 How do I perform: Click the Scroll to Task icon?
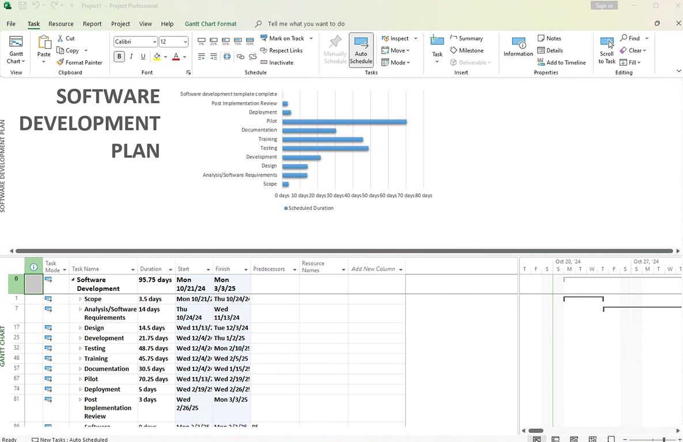coord(606,44)
